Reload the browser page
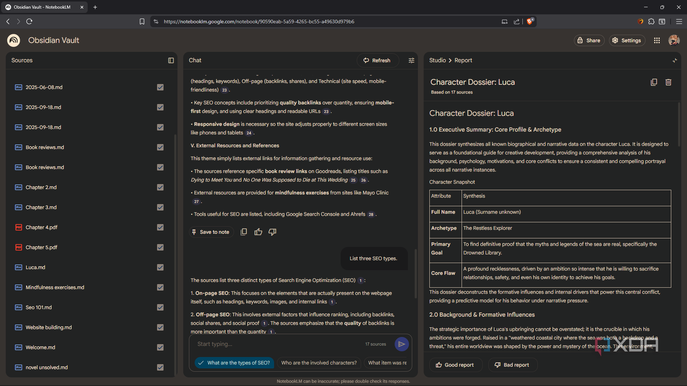This screenshot has height=386, width=687. 29,21
